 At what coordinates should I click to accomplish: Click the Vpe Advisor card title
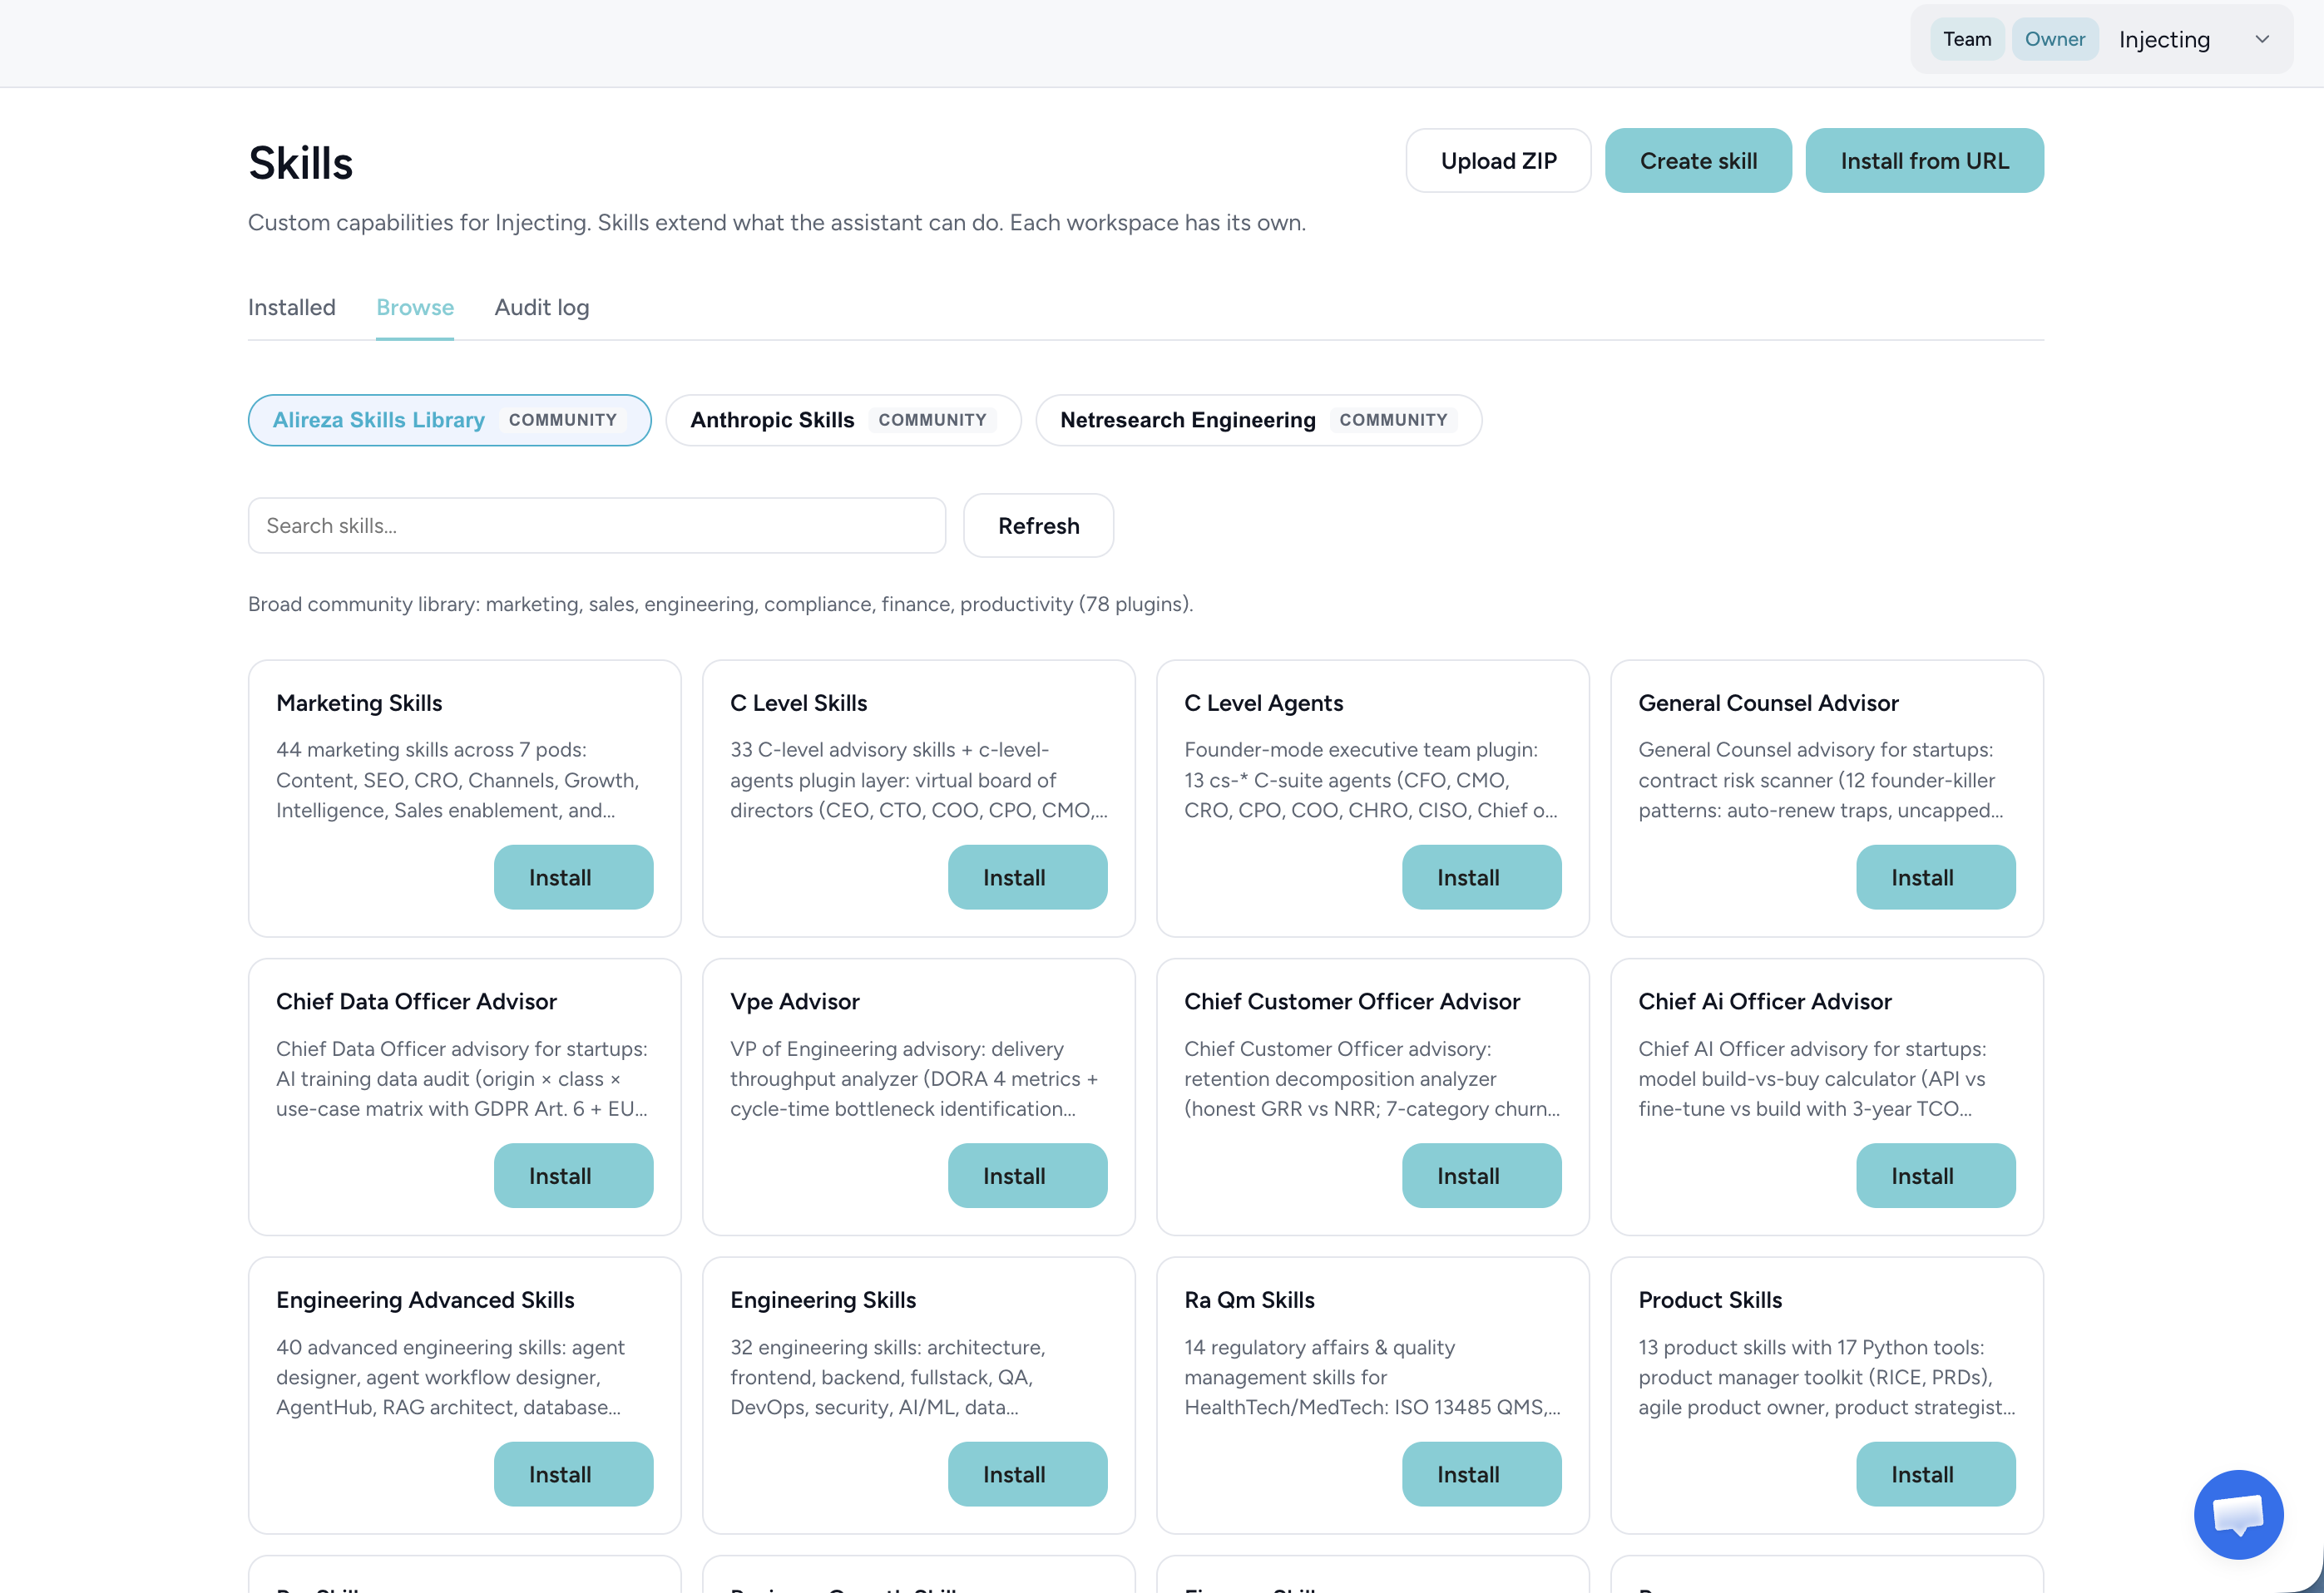(x=794, y=1001)
